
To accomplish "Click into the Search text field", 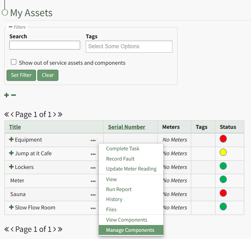I will 45,45.
